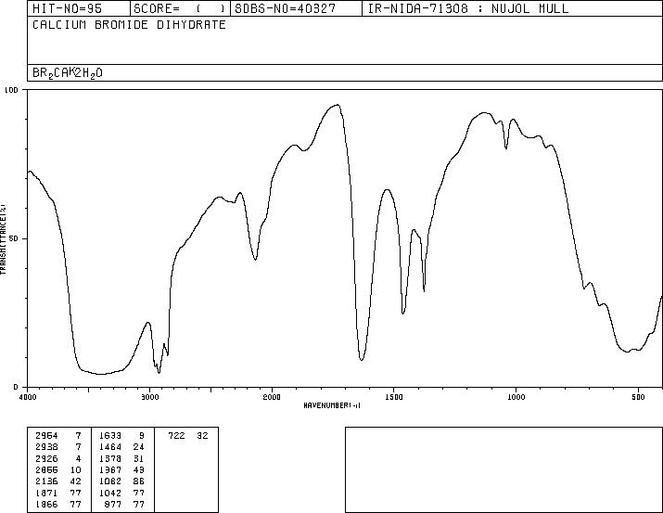Select wavenumber 1866 in the peak table

click(46, 504)
